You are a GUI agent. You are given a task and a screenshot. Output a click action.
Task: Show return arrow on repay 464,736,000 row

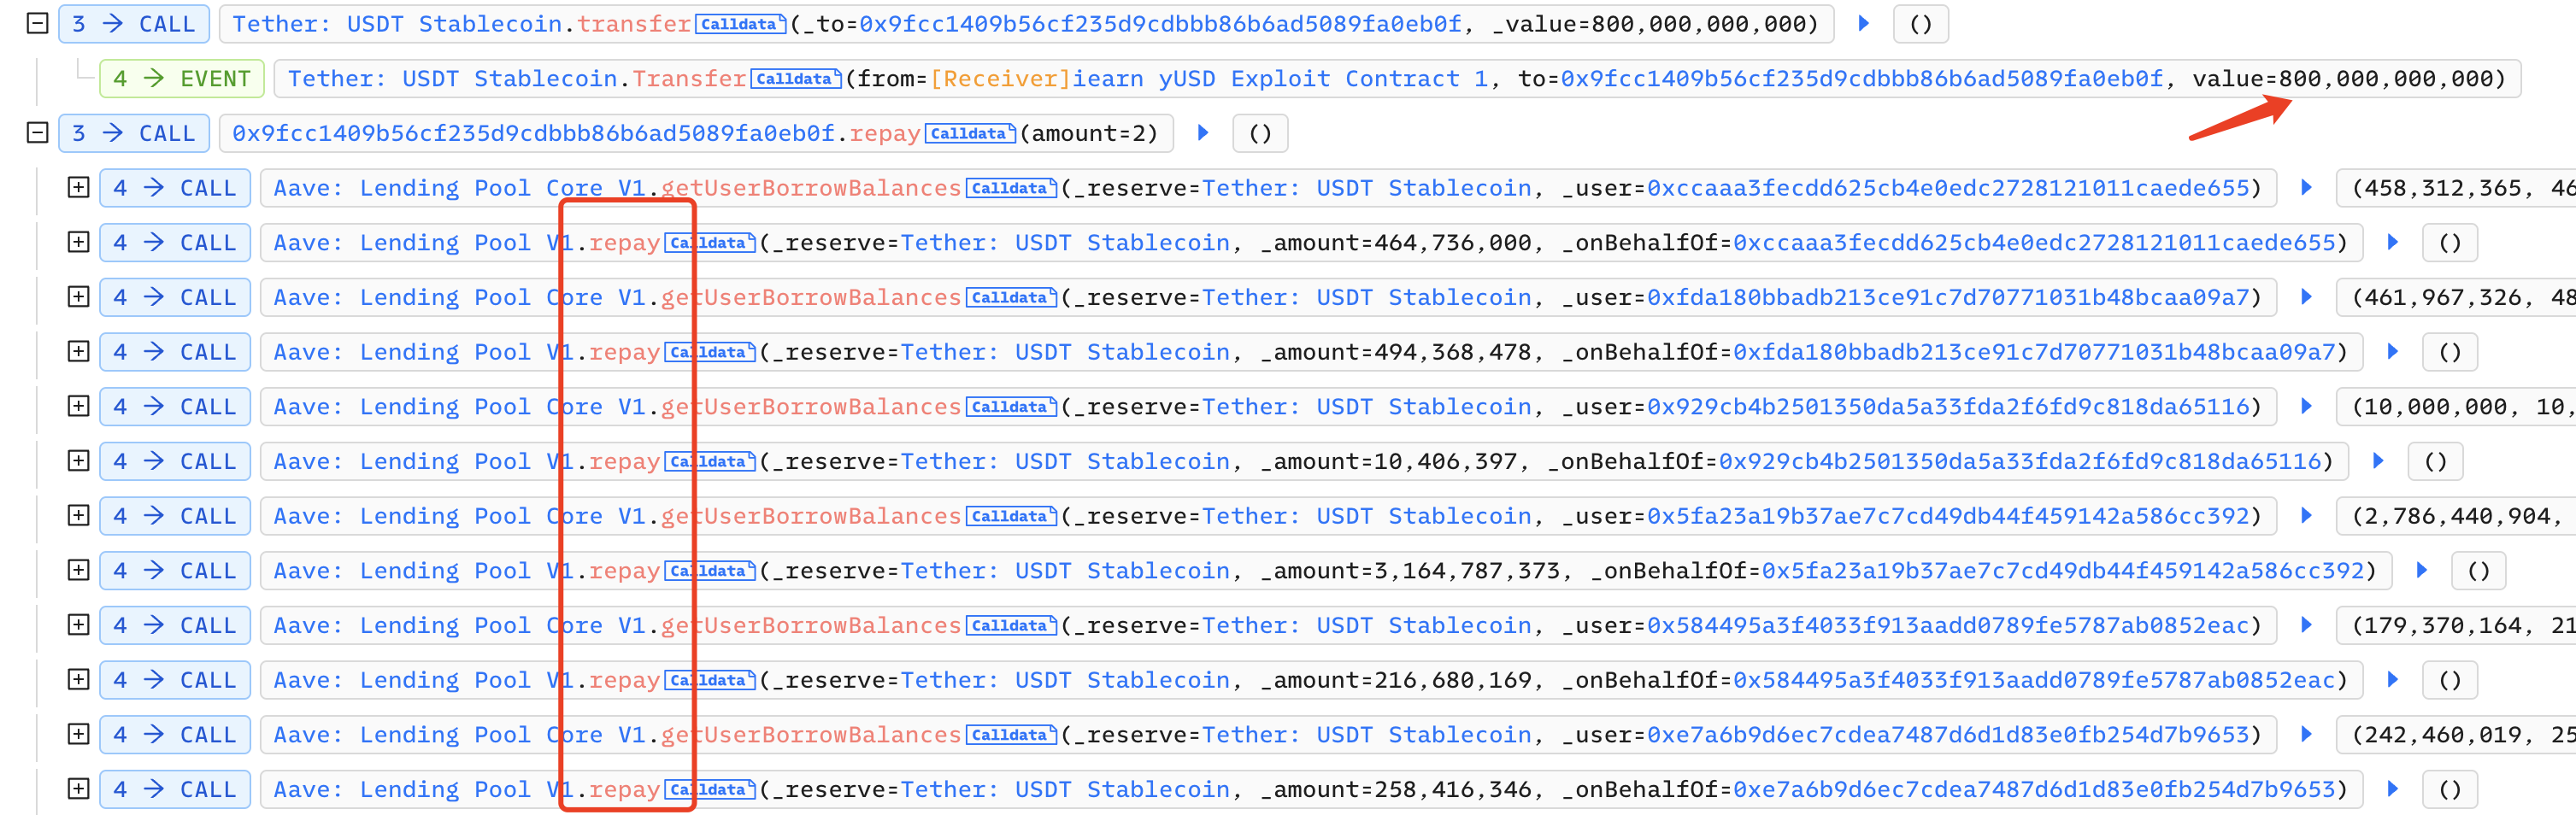point(2392,242)
